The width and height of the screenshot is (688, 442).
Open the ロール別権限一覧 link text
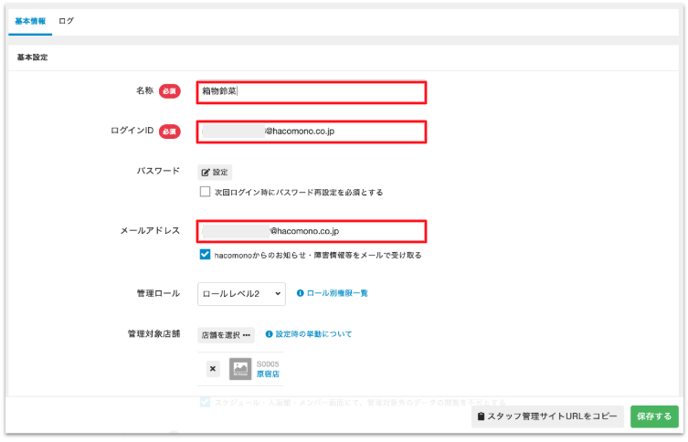(x=337, y=293)
